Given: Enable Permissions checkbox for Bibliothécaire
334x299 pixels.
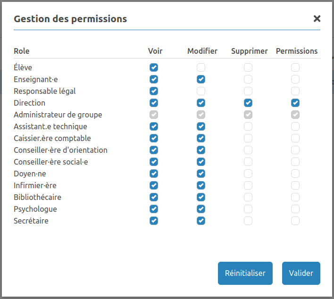Looking at the screenshot, I should pyautogui.click(x=295, y=197).
